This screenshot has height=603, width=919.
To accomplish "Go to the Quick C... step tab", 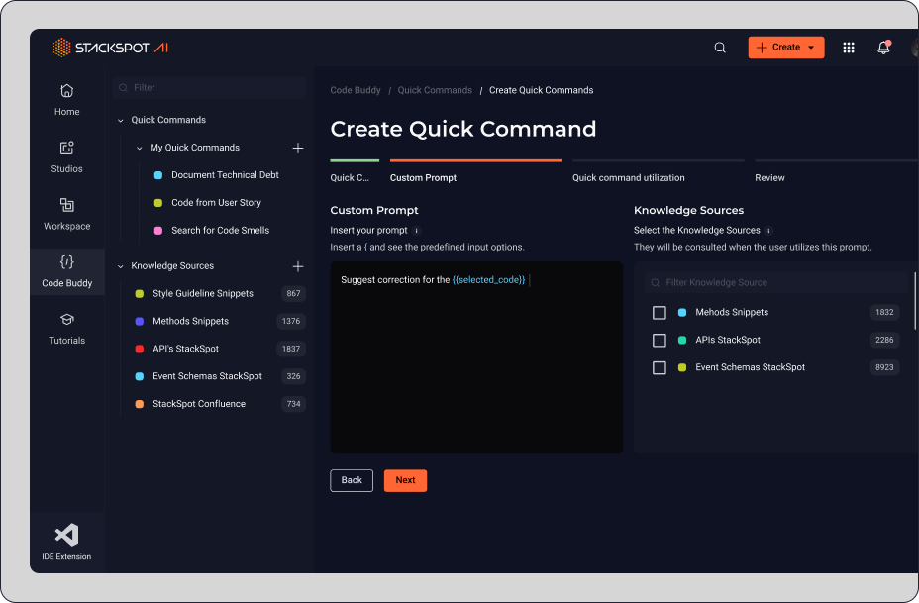I will (x=354, y=170).
